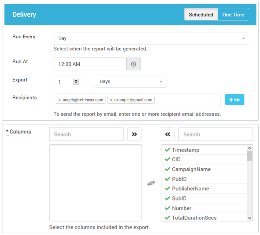Open the Export Days unit dropdown
Image resolution: width=260 pixels, height=235 pixels.
(130, 81)
